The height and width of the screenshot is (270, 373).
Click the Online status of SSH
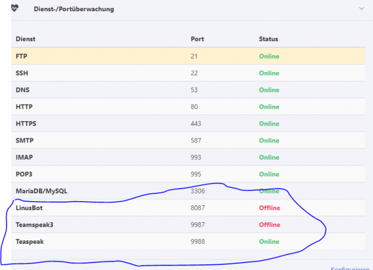click(x=269, y=73)
